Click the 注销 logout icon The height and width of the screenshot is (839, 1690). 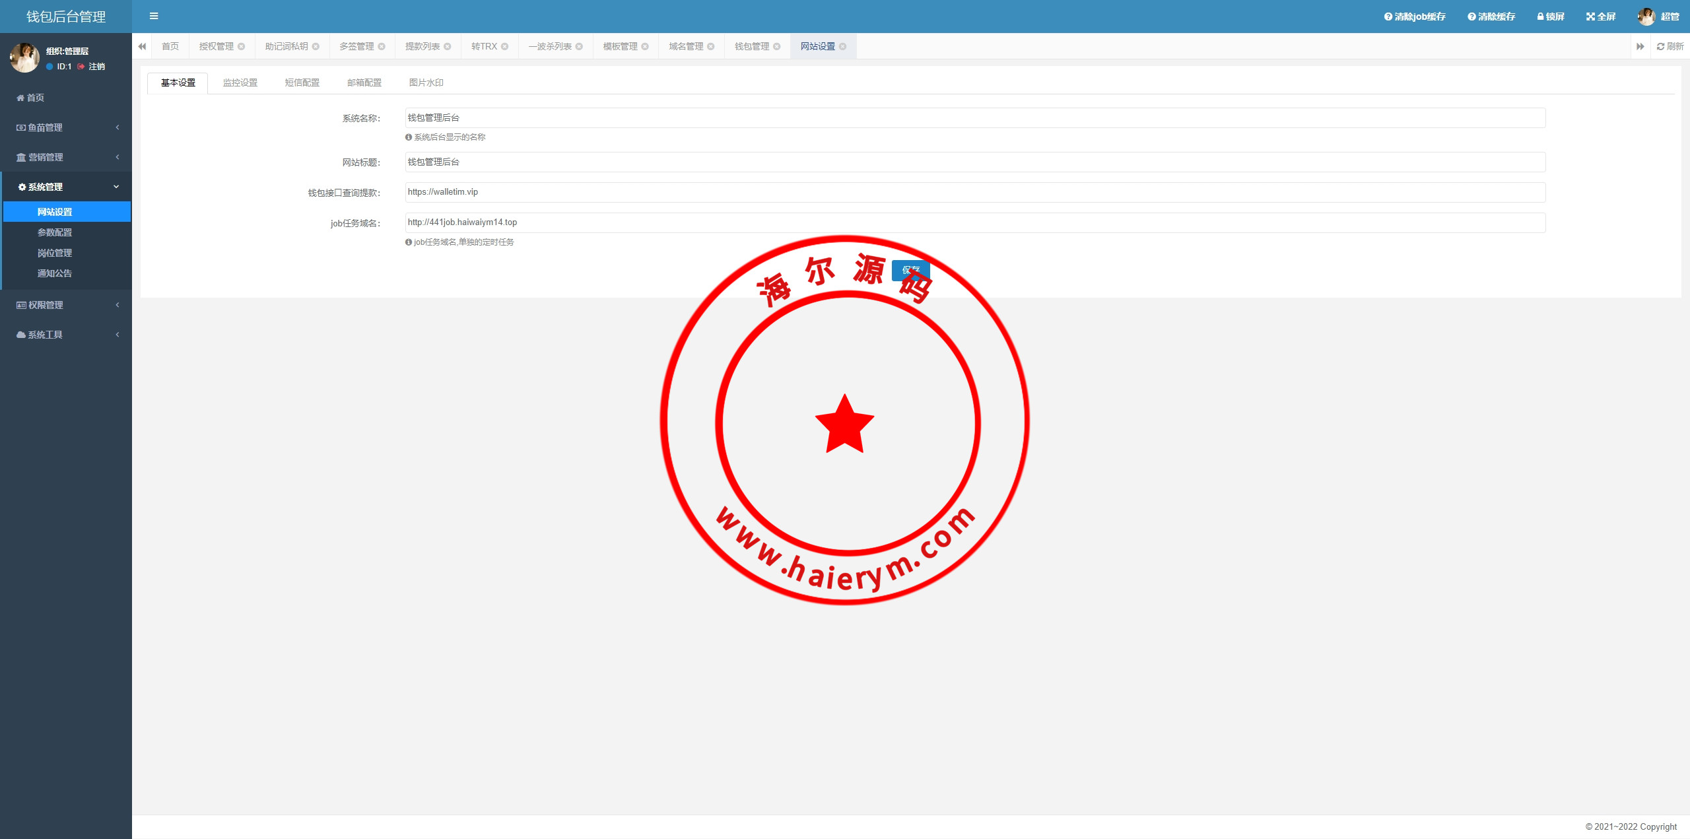[81, 67]
